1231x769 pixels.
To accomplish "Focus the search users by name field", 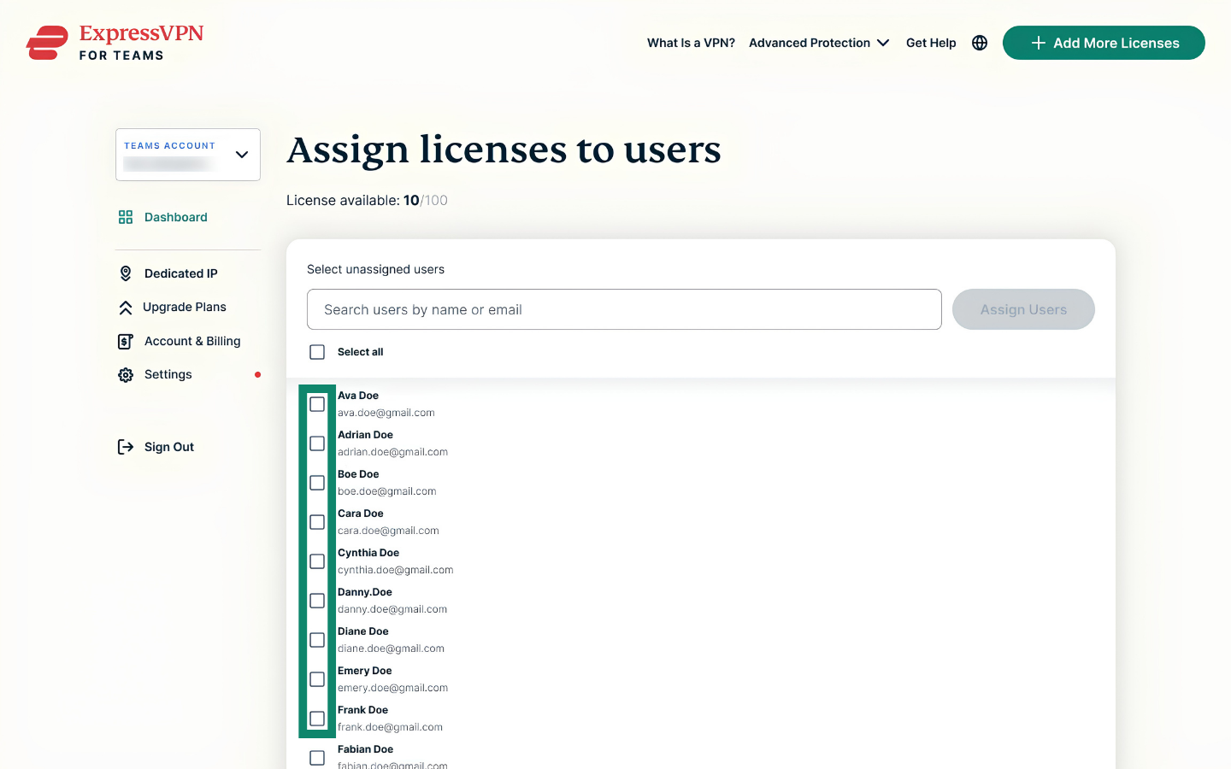I will [624, 309].
